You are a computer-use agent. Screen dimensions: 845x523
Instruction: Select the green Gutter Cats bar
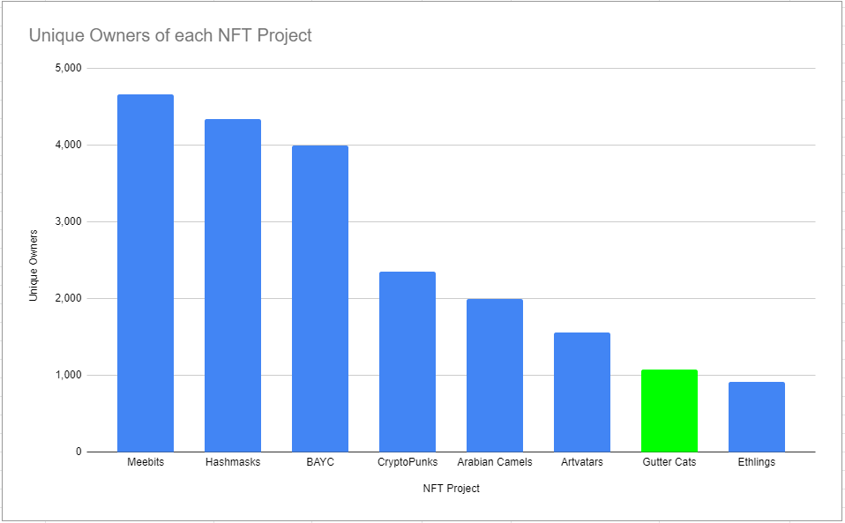point(669,411)
